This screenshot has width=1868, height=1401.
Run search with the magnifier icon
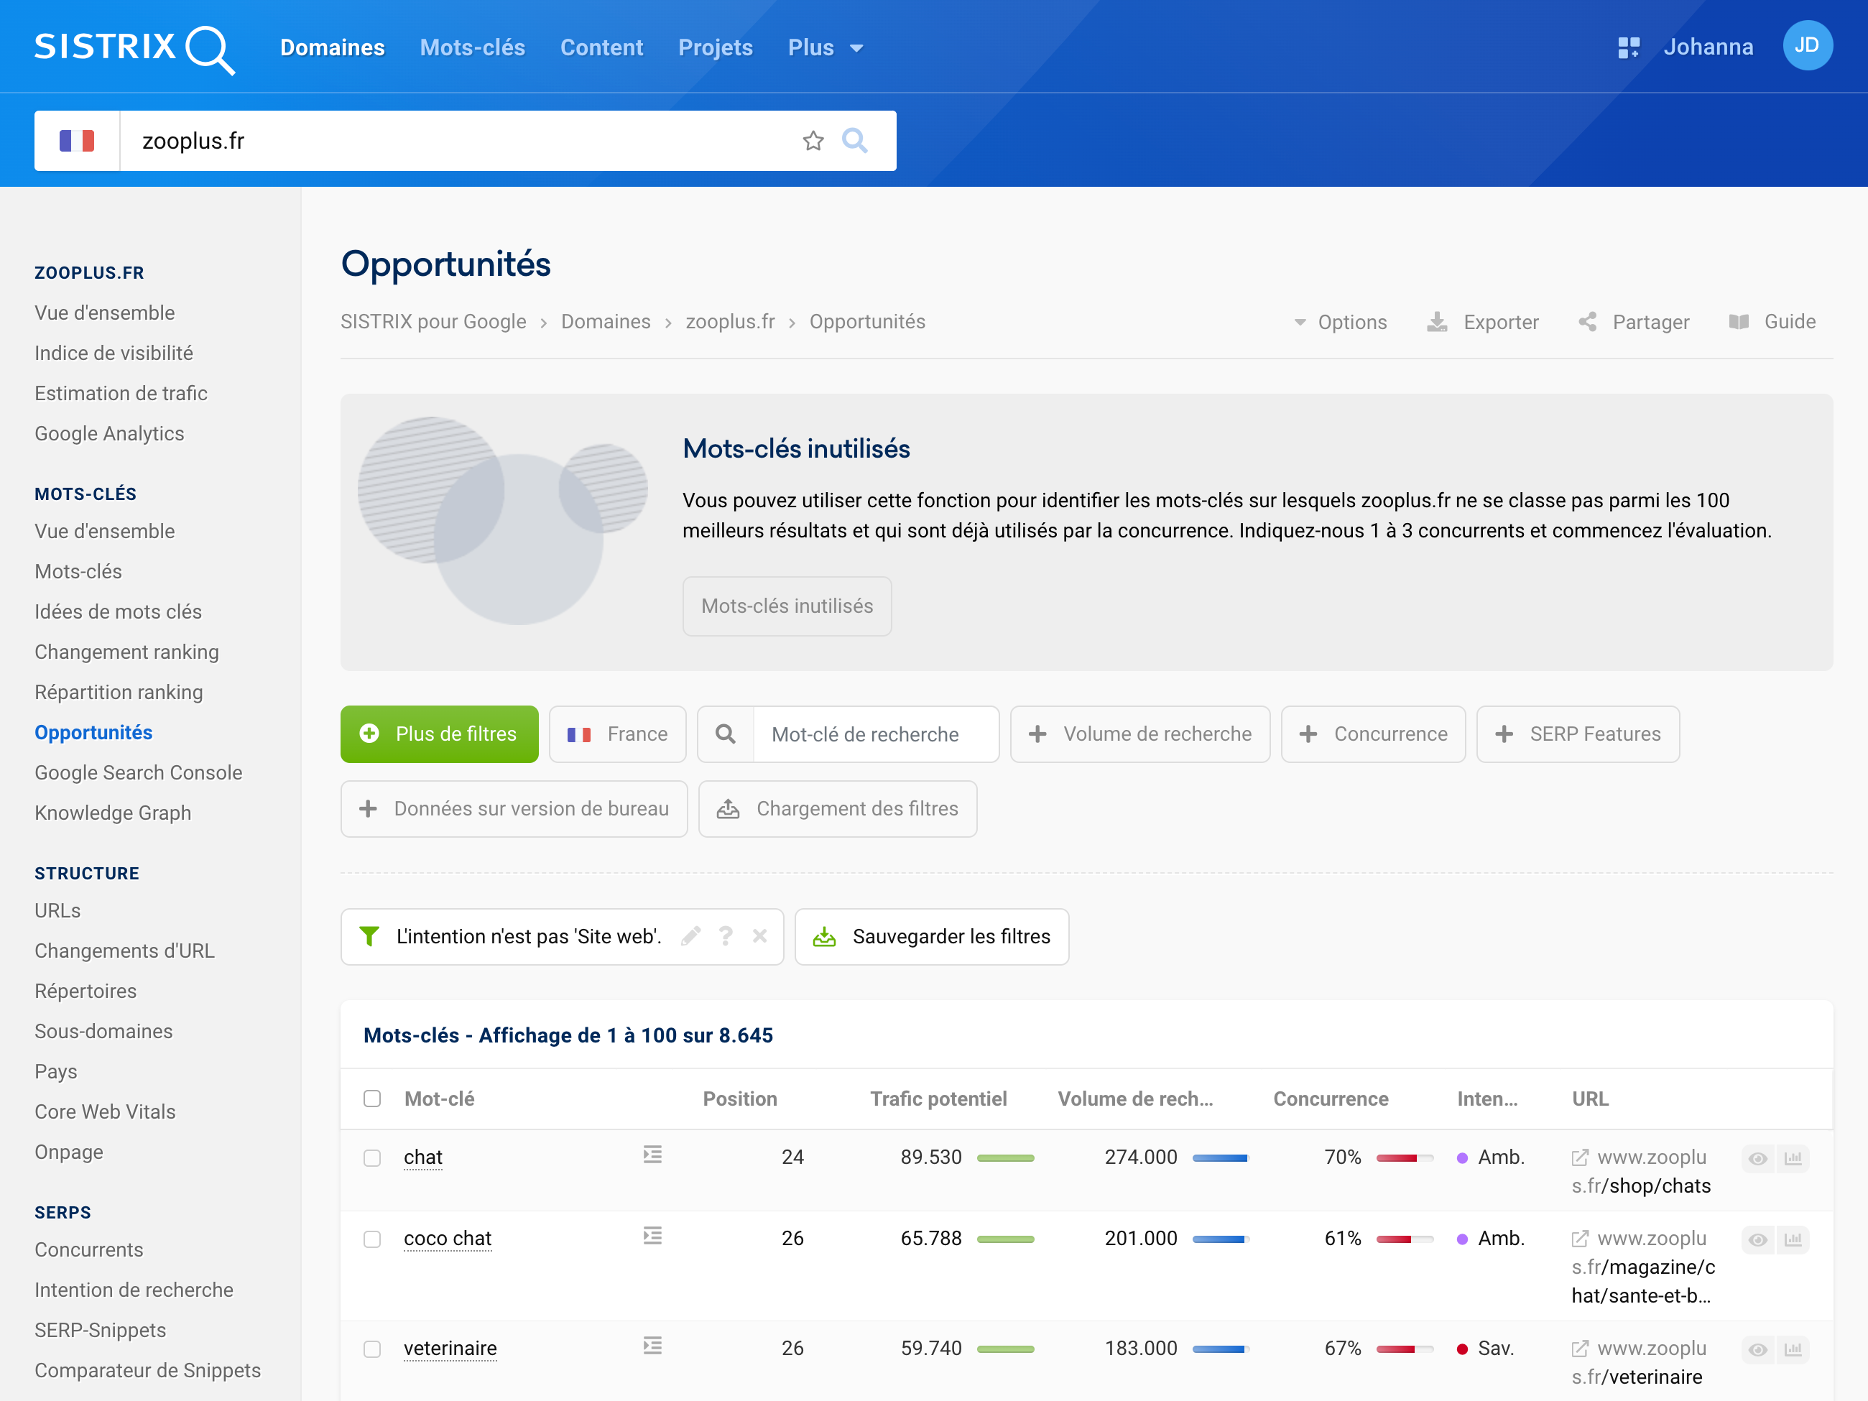(855, 140)
